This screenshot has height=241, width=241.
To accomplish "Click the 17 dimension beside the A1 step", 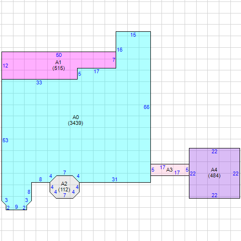I will click(x=96, y=71).
